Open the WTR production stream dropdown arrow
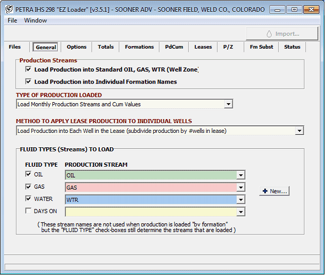 (241, 200)
